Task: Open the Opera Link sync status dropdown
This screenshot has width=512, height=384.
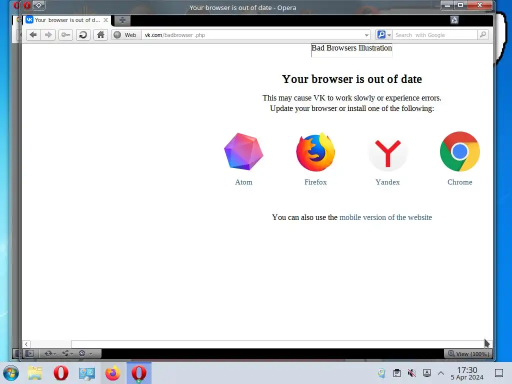Action: (x=50, y=353)
